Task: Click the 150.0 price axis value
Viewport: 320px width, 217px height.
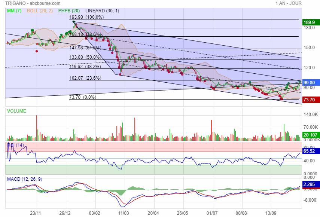Action: point(309,48)
